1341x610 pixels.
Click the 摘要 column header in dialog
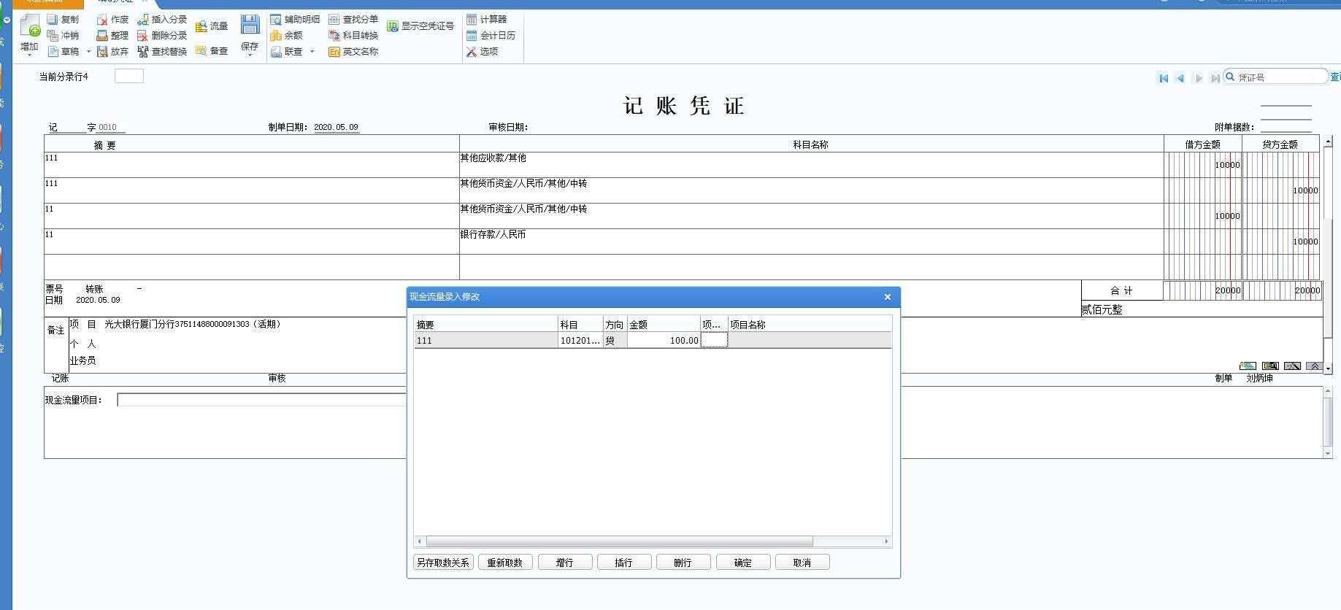(x=485, y=325)
